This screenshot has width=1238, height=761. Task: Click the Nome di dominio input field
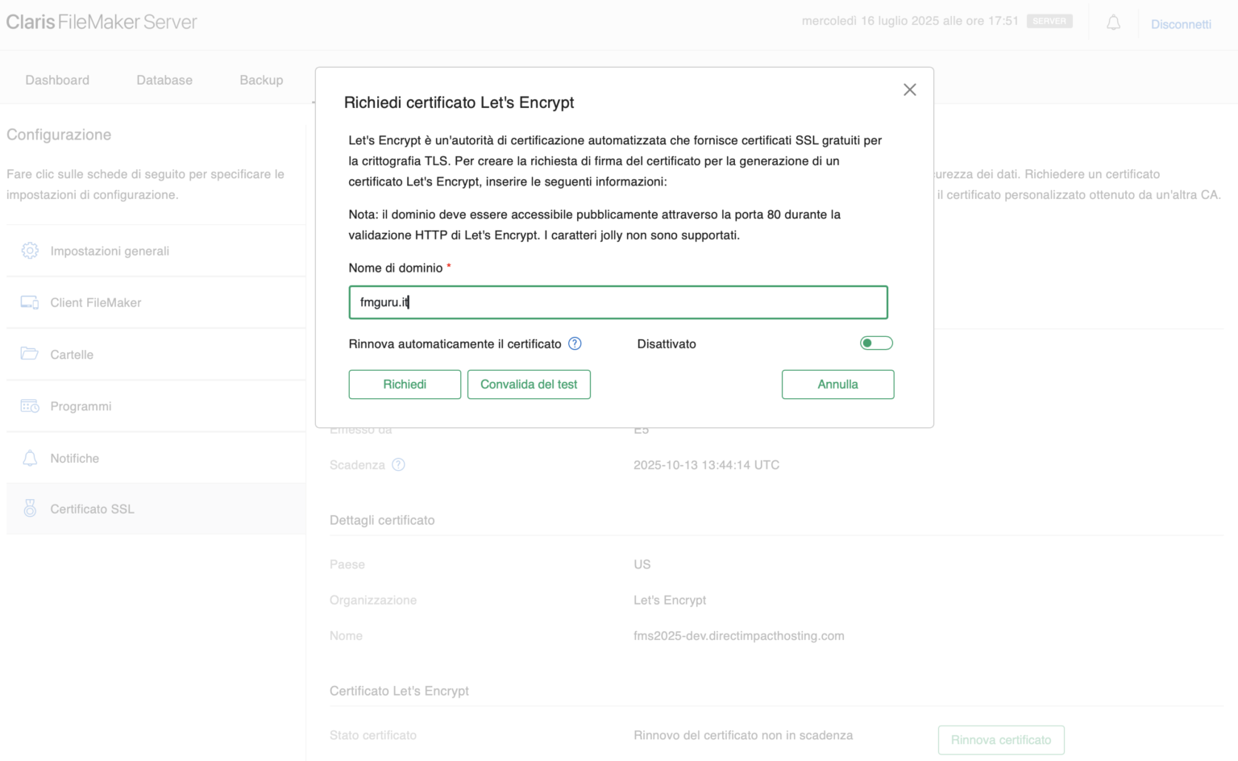618,302
